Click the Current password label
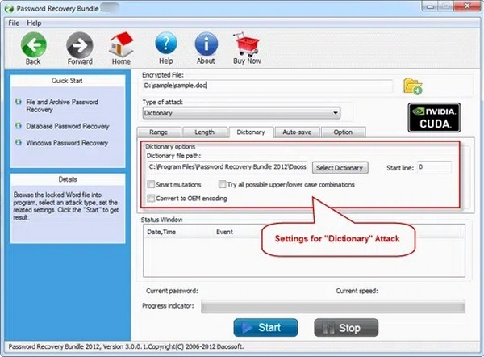Viewport: 484px width, 357px height. 172,291
